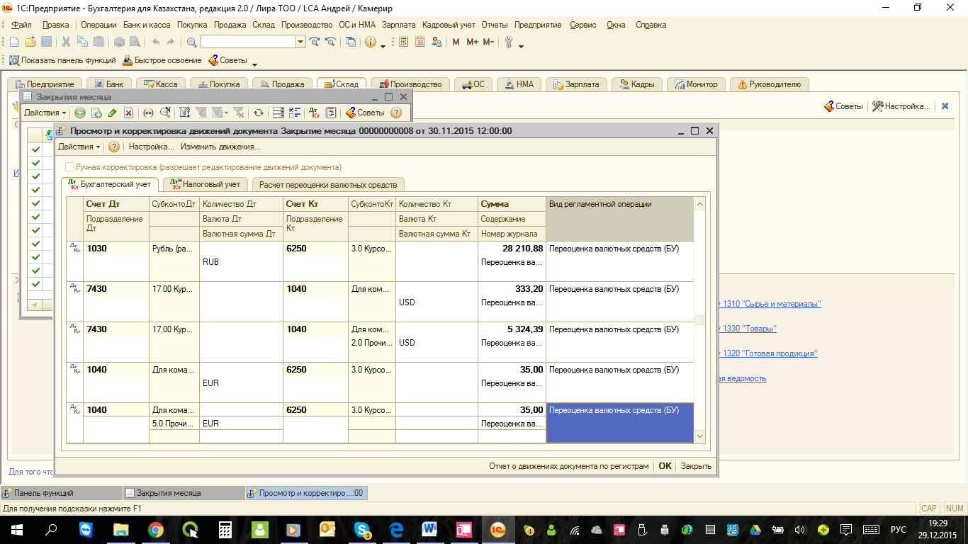
Task: Click scroll-down arrow of postings table
Action: tap(699, 437)
